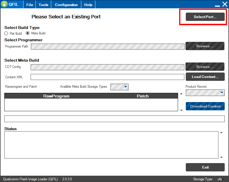Click the Download Content button
The image size is (229, 182).
[205, 106]
